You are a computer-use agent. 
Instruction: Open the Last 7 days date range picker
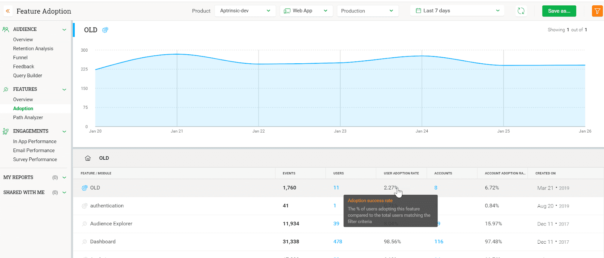click(457, 11)
